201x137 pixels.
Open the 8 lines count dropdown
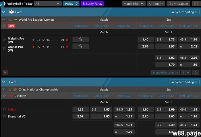[186, 73]
